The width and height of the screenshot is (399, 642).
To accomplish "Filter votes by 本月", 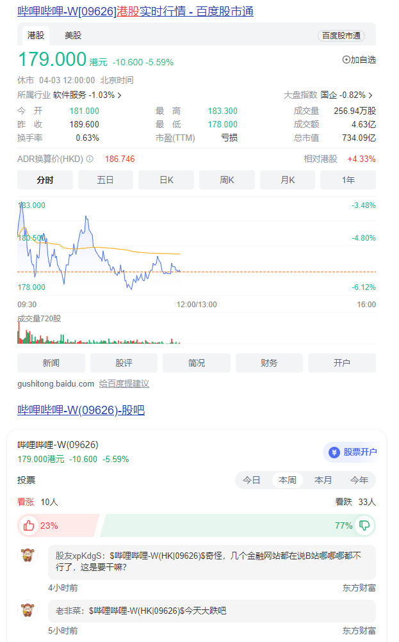I will (x=323, y=480).
